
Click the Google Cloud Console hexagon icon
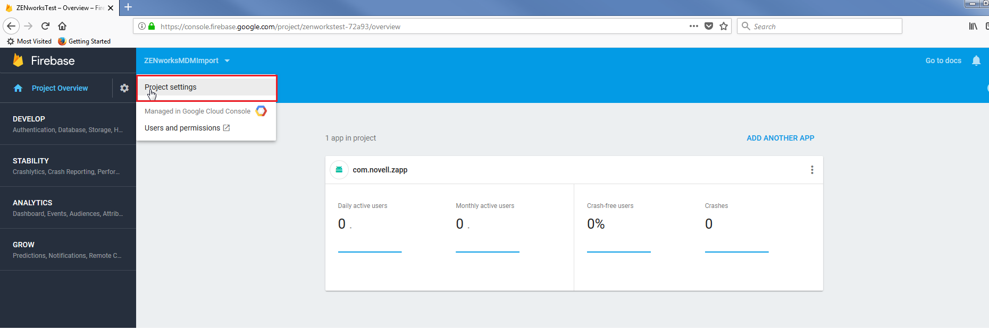click(x=261, y=111)
